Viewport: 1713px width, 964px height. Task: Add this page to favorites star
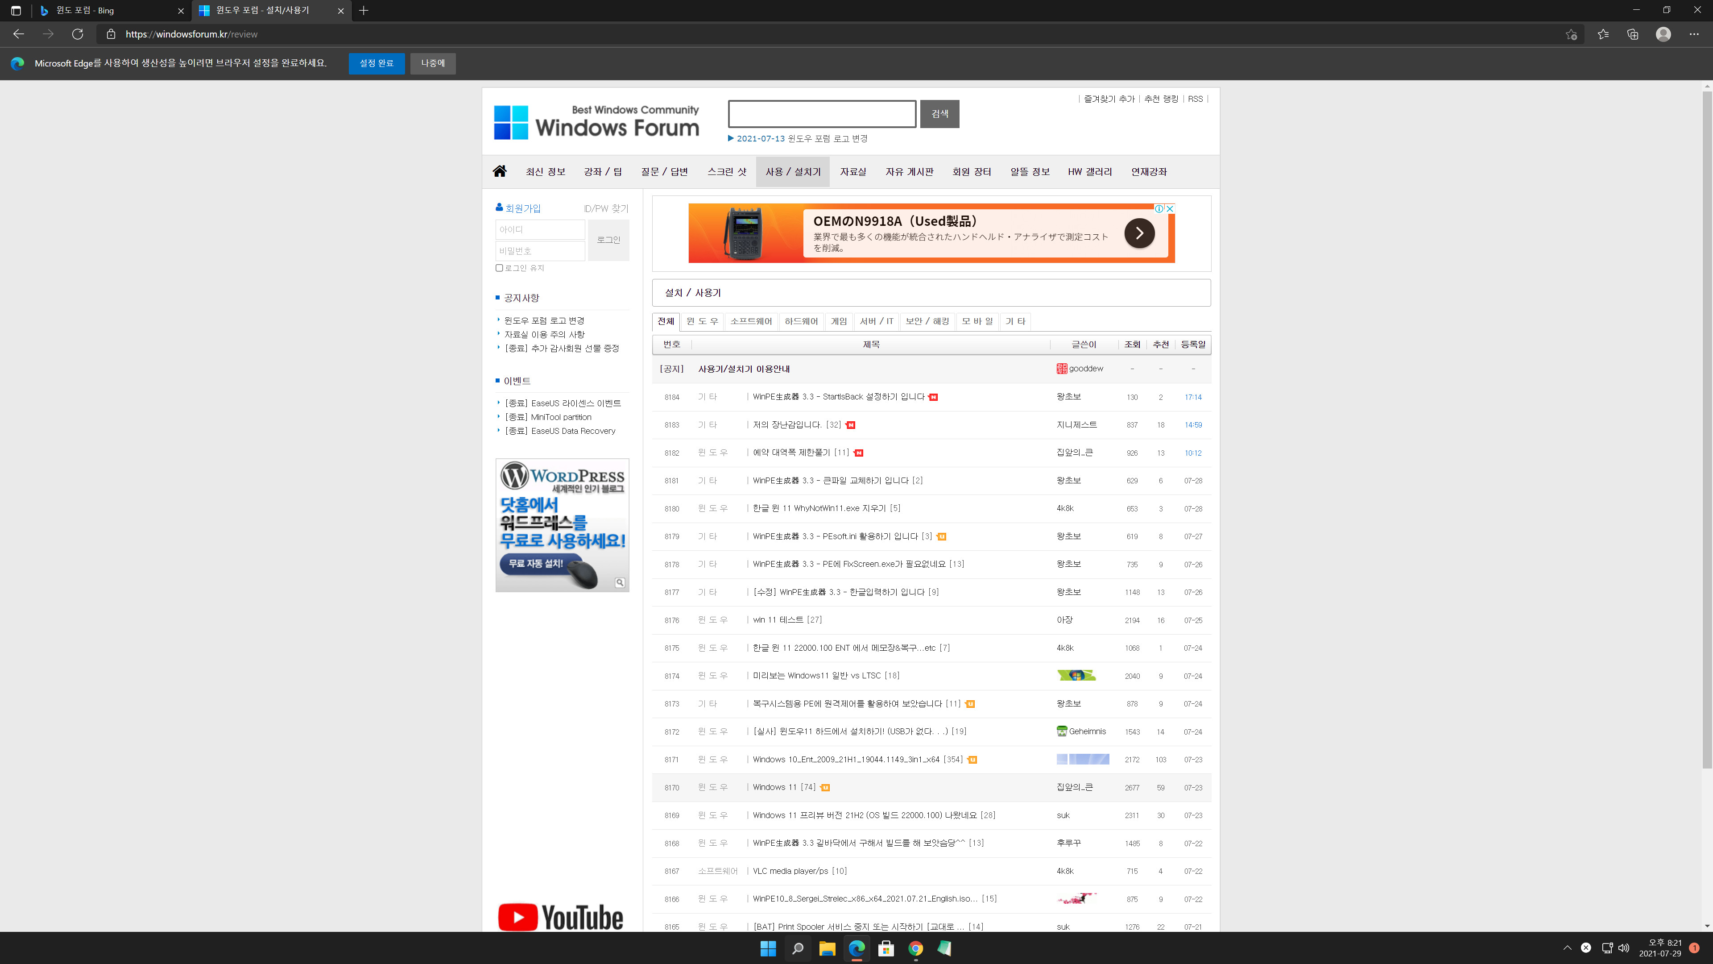(1571, 34)
